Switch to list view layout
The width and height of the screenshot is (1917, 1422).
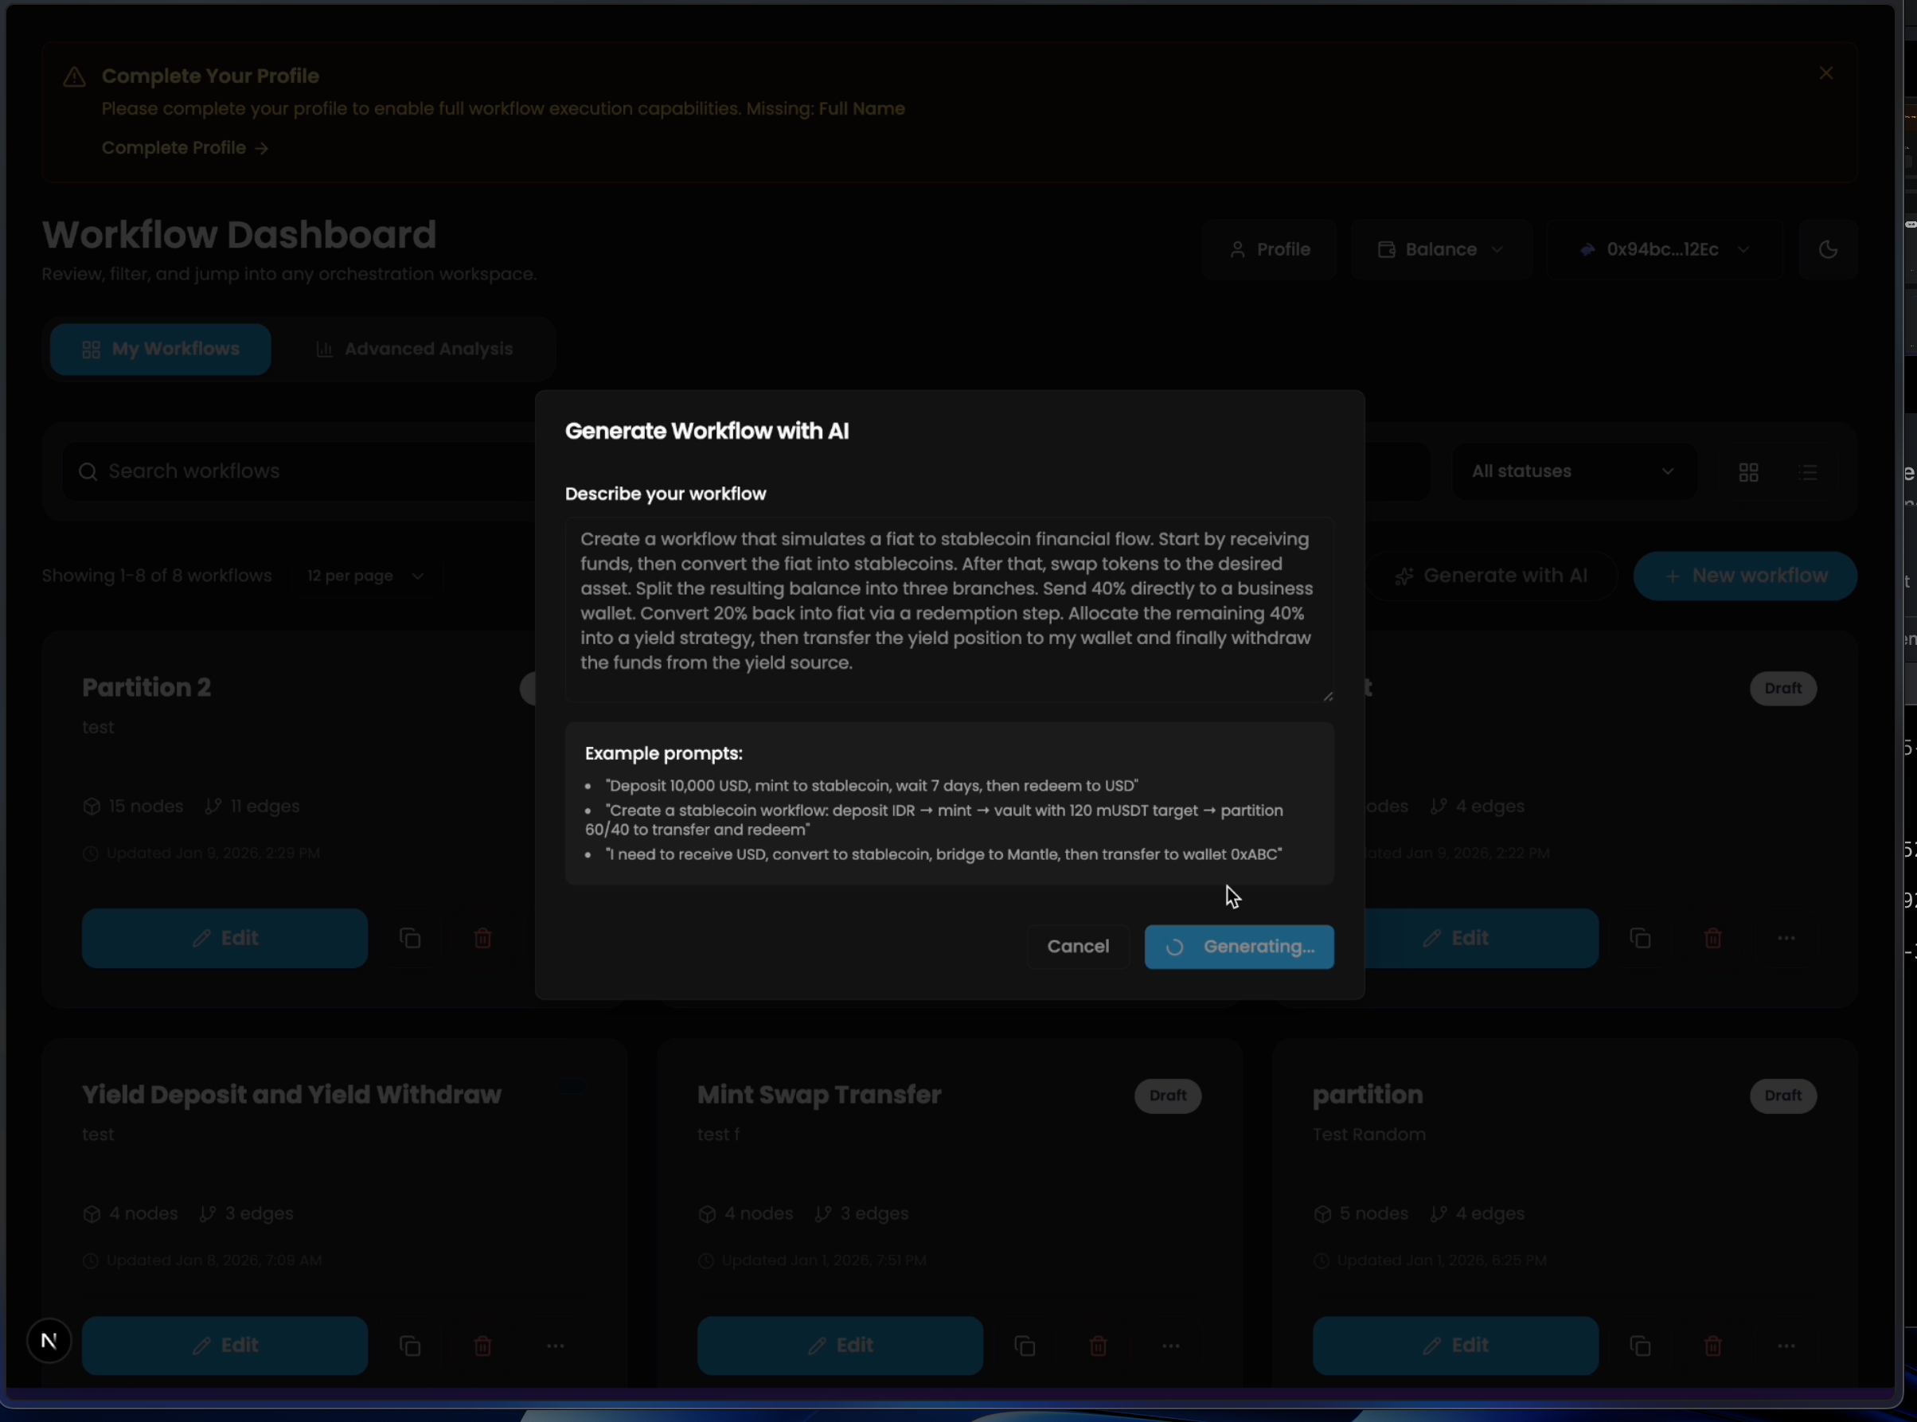[1808, 471]
